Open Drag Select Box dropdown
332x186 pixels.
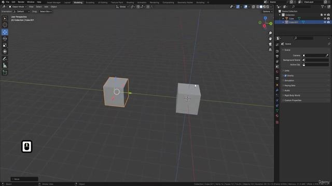tap(46, 11)
